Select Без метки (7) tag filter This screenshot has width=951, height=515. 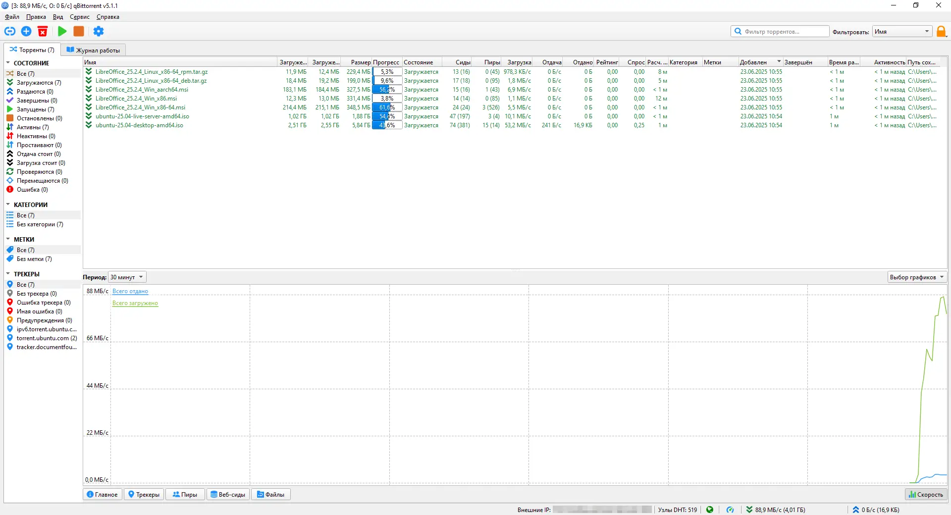coord(34,259)
